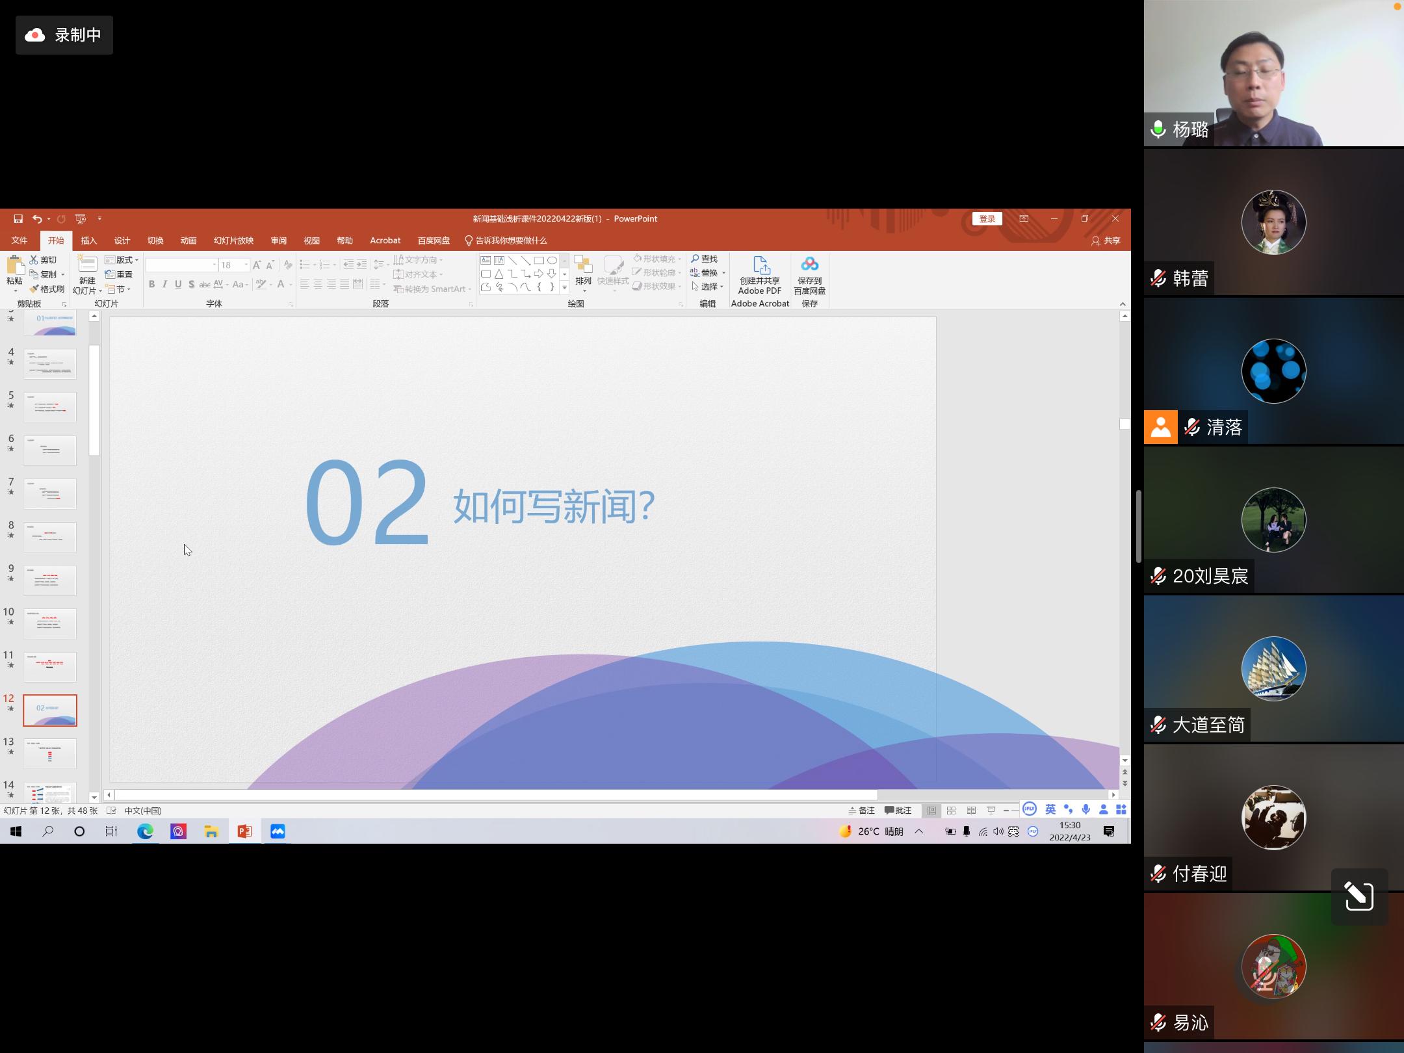
Task: Select the oval shape in shapes gallery
Action: click(x=552, y=260)
